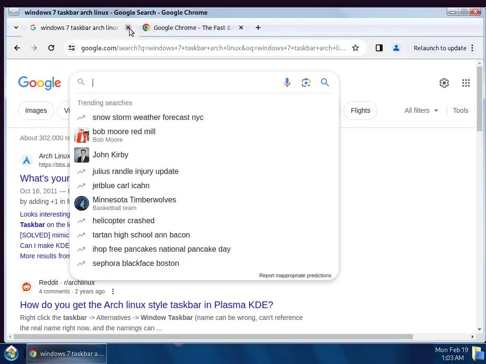Click the Chrome taskbar window button

(66, 354)
